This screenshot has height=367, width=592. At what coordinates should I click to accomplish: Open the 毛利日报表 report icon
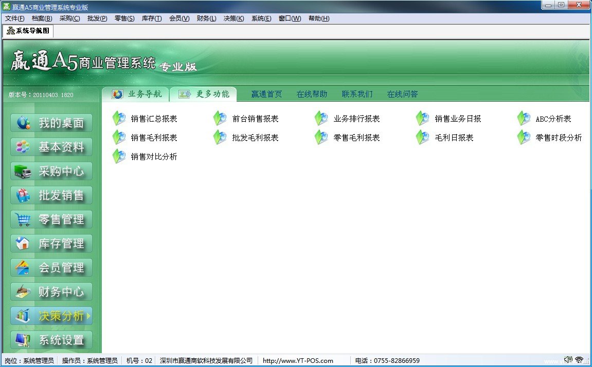click(422, 138)
